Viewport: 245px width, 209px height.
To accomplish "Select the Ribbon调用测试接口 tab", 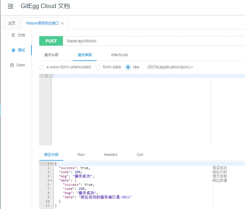I will click(x=42, y=23).
